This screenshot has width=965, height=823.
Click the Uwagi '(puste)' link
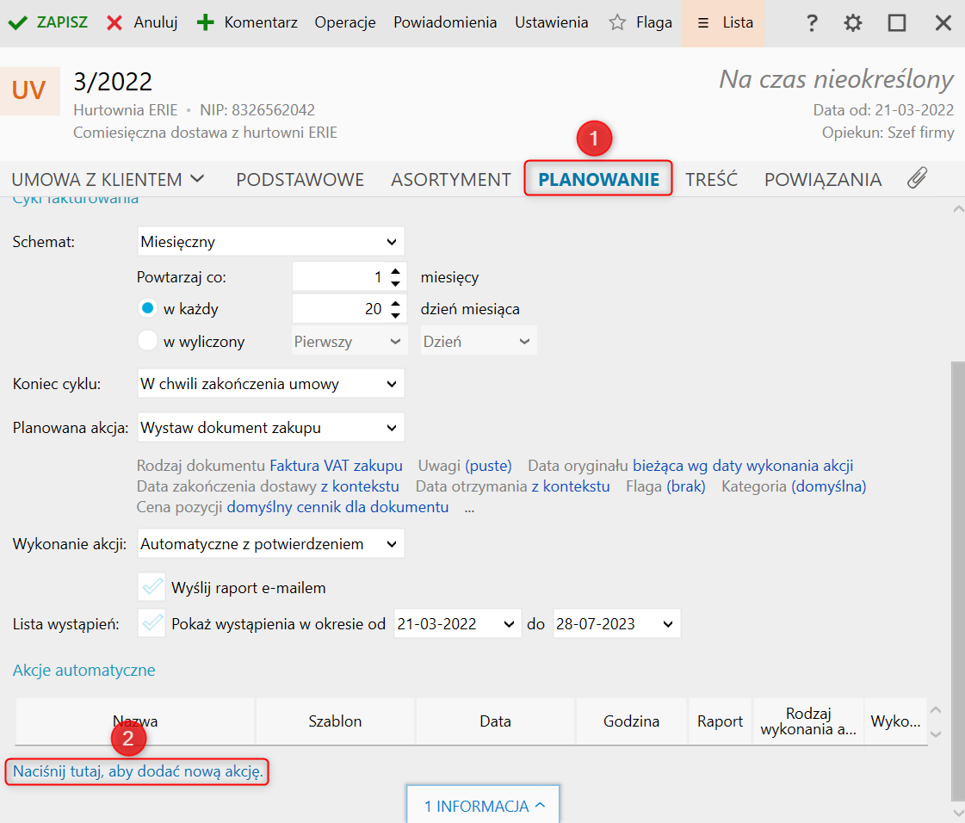[489, 466]
